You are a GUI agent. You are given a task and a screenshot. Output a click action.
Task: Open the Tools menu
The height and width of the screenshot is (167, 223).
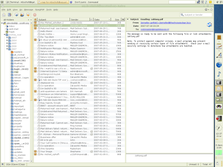coord(49,10)
